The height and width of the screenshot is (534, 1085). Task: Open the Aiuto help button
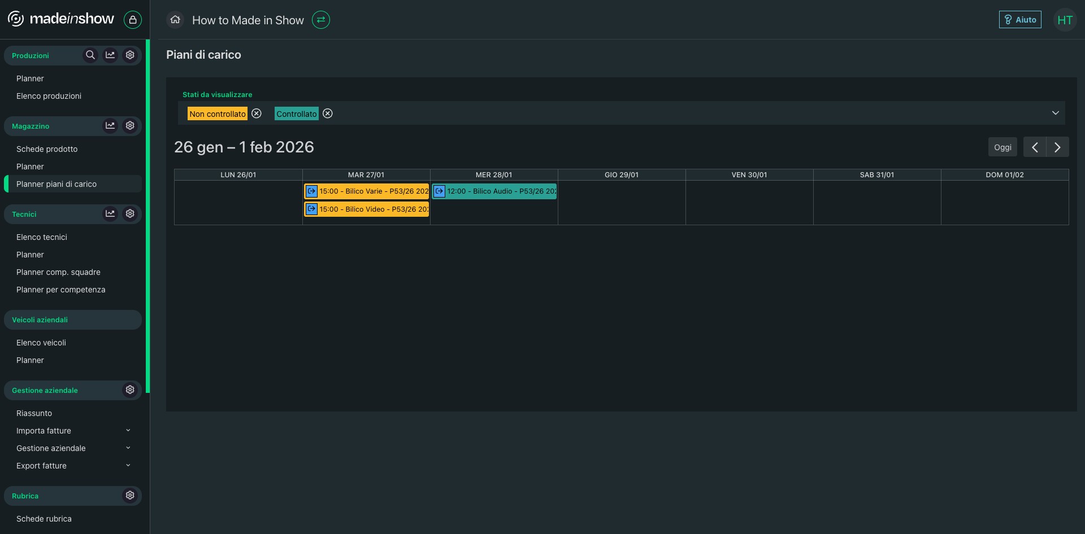point(1020,20)
